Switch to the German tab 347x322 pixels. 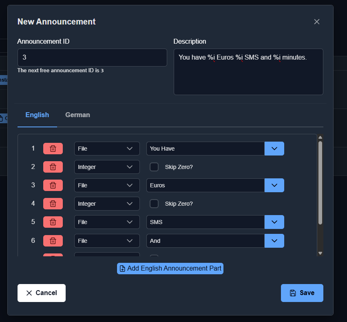(77, 115)
